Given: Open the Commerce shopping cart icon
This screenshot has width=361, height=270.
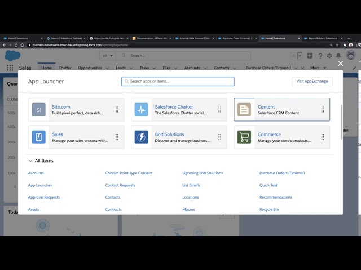Looking at the screenshot, I should pyautogui.click(x=244, y=137).
